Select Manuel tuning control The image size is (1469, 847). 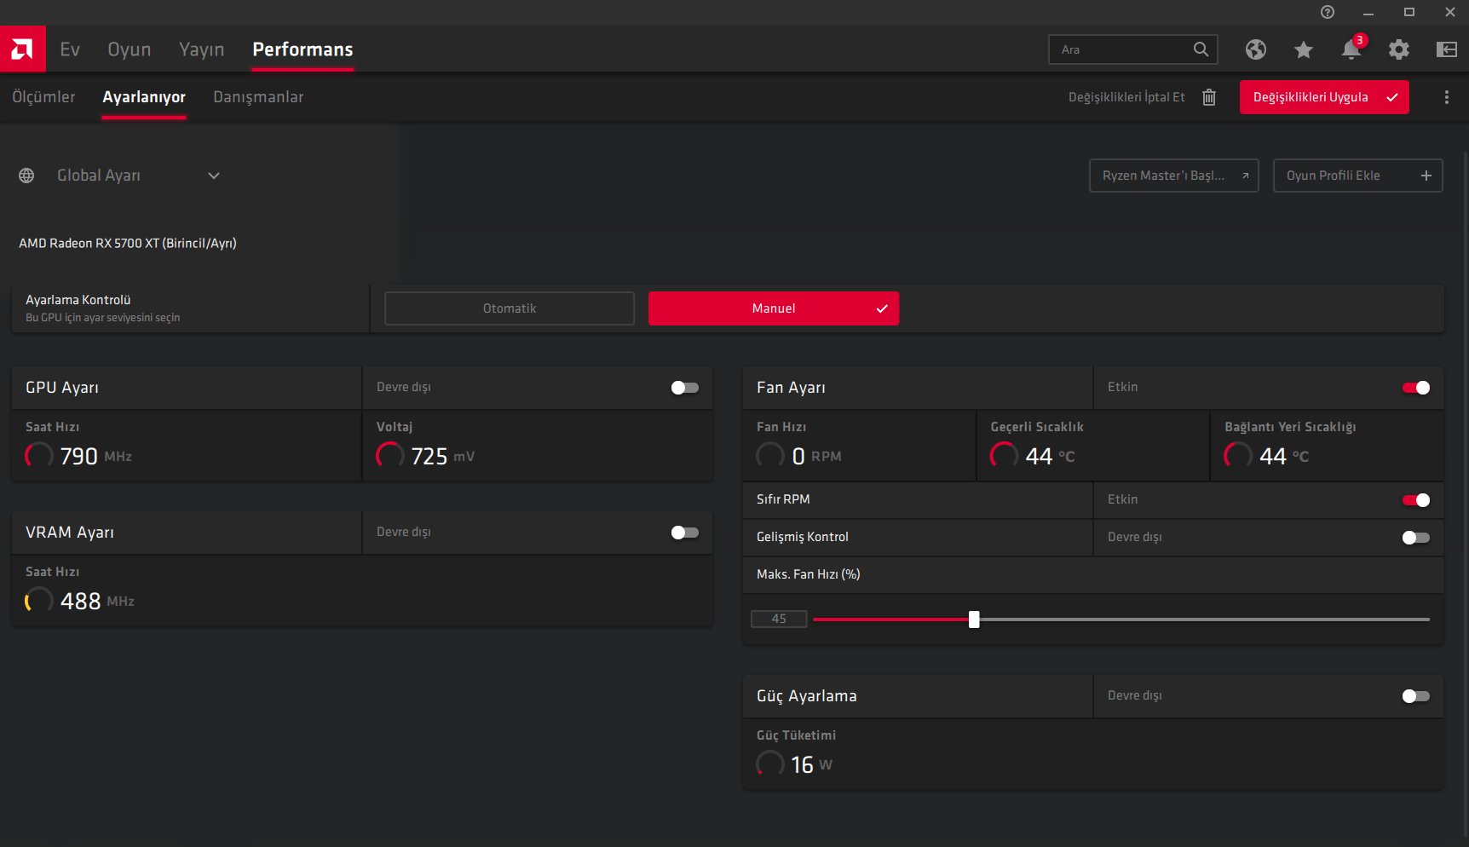(x=774, y=308)
